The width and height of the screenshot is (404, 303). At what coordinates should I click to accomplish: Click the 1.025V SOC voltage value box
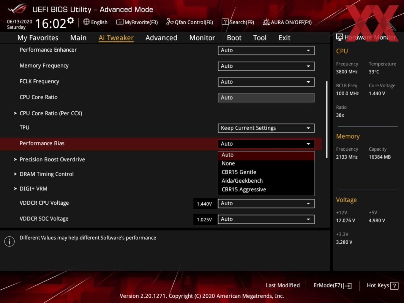click(205, 220)
